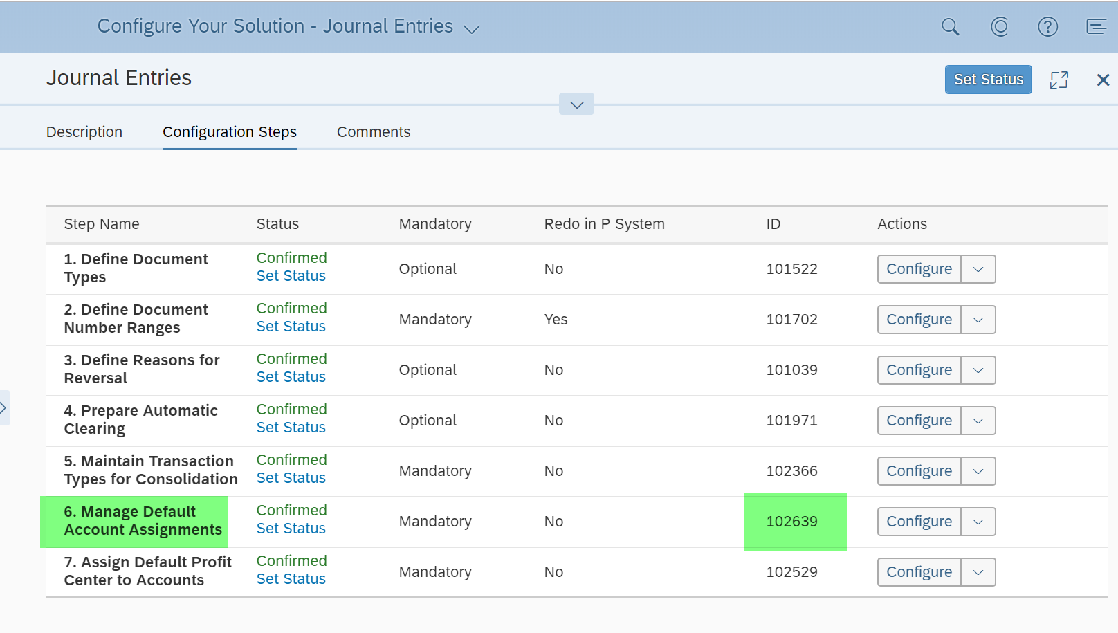Screen dimensions: 1118x633
Task: Click the Redo in P System column header
Action: [x=604, y=224]
